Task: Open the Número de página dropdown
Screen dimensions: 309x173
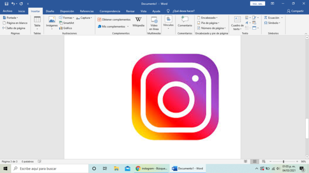Action: click(211, 28)
